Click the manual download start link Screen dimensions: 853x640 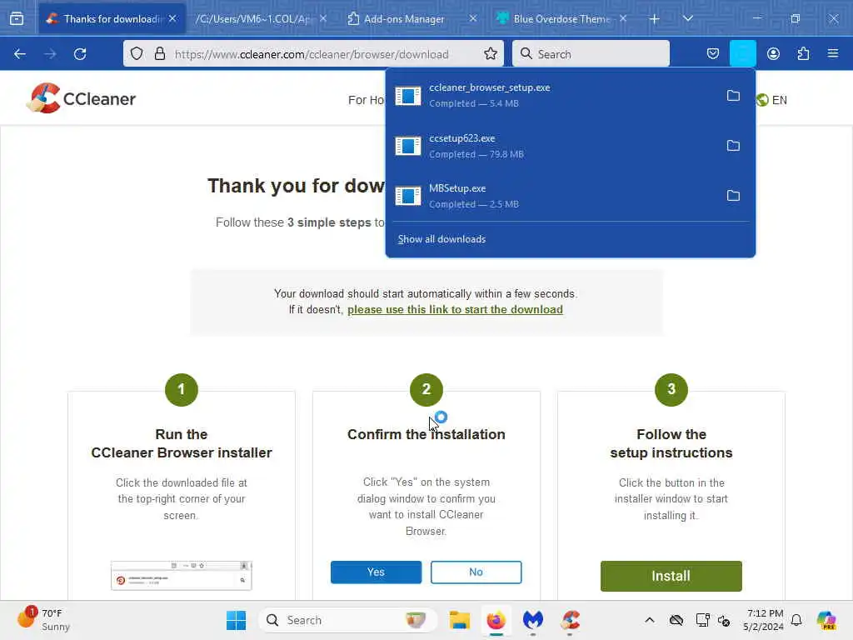455,310
